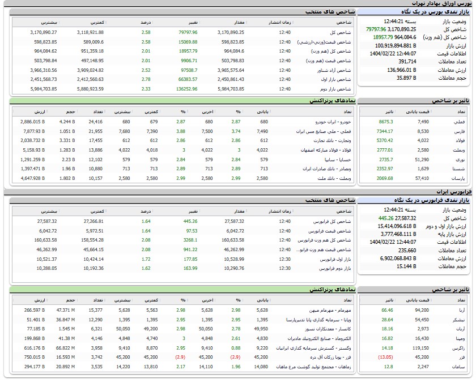Sort bourse top symbols by تعداد column
The height and width of the screenshot is (383, 476).
click(x=97, y=112)
